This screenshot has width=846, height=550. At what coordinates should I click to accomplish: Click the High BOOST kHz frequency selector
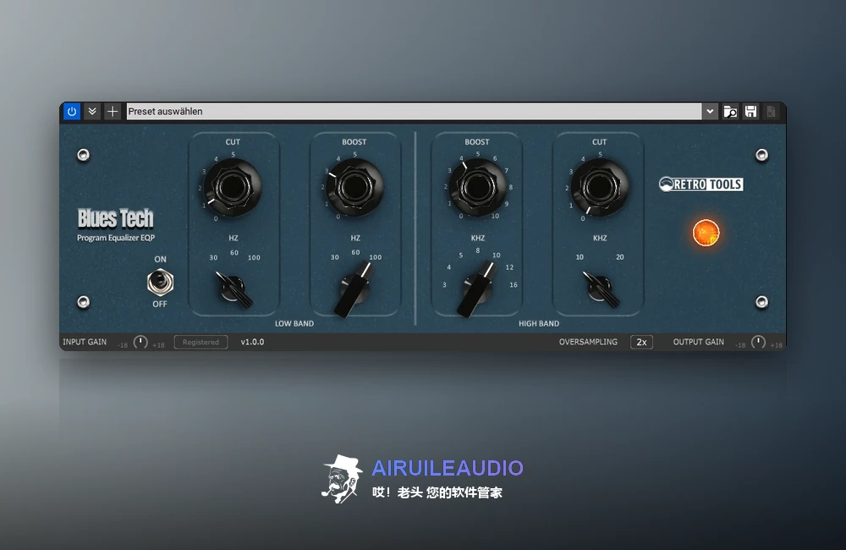click(477, 289)
